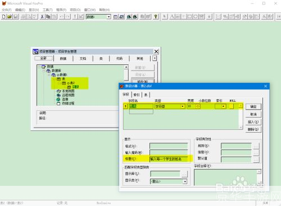Click the 格式(O) input field
The height and width of the screenshot is (206, 281).
point(169,146)
